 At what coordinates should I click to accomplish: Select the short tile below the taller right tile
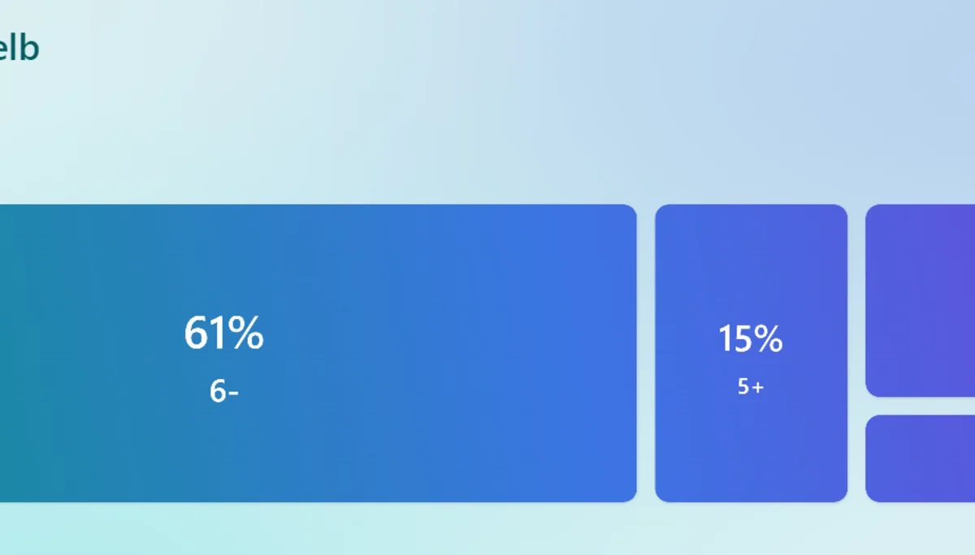pos(920,458)
